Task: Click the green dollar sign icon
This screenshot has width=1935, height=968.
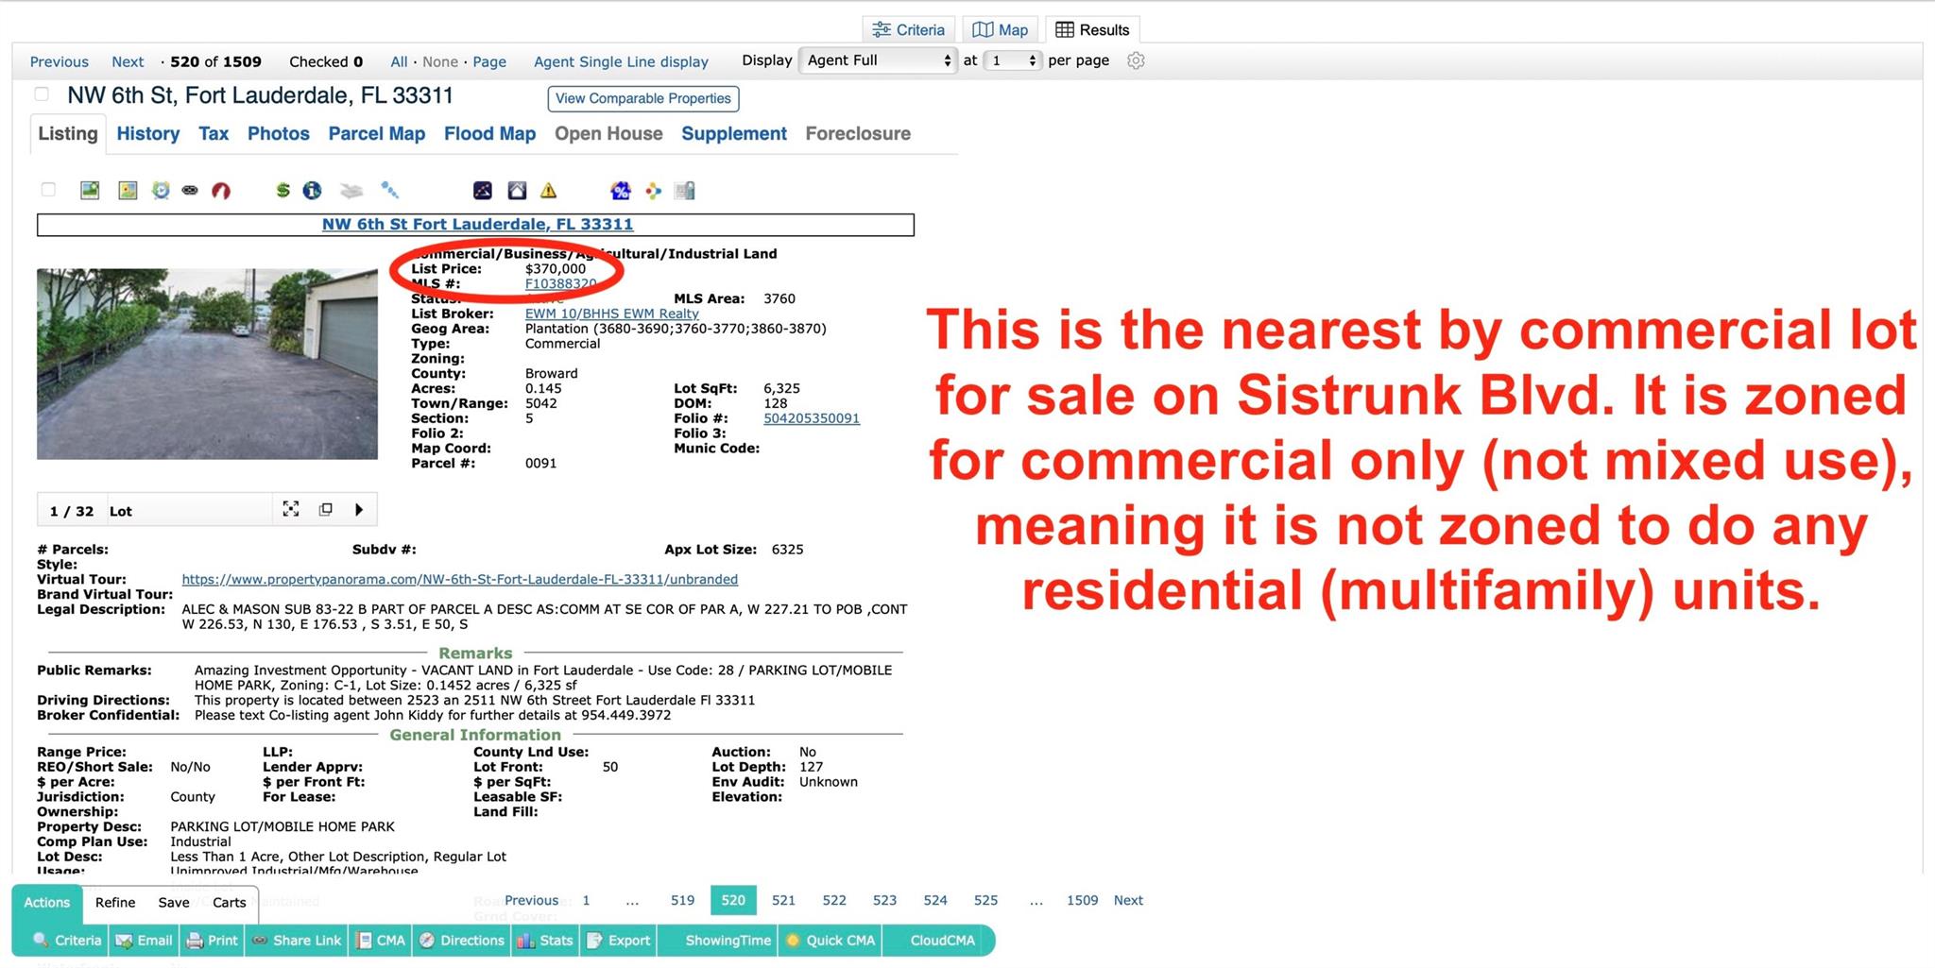Action: click(x=283, y=191)
